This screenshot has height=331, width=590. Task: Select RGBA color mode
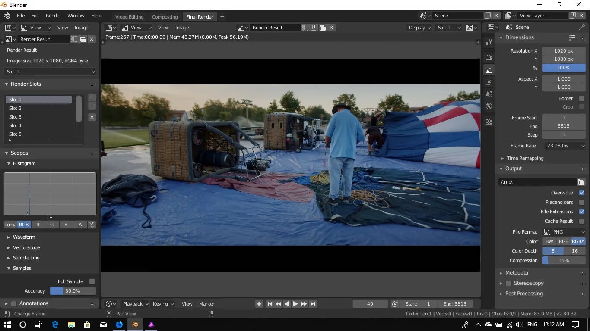coord(578,241)
